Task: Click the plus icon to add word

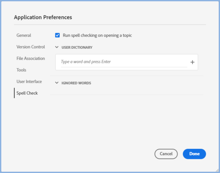Action: click(x=192, y=62)
